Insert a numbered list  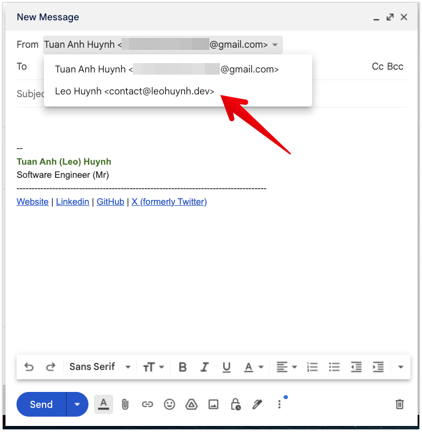point(312,367)
